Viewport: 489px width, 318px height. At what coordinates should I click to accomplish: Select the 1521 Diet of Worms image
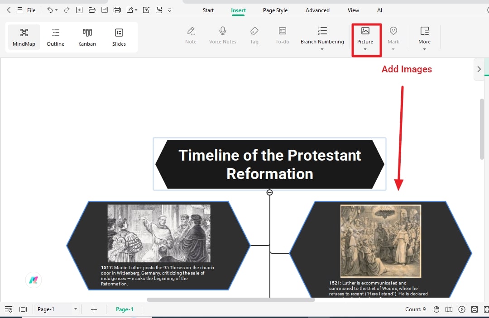pyautogui.click(x=381, y=241)
